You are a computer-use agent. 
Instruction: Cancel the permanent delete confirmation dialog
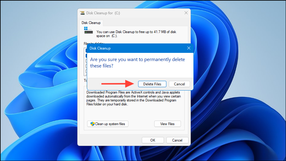pyautogui.click(x=179, y=84)
